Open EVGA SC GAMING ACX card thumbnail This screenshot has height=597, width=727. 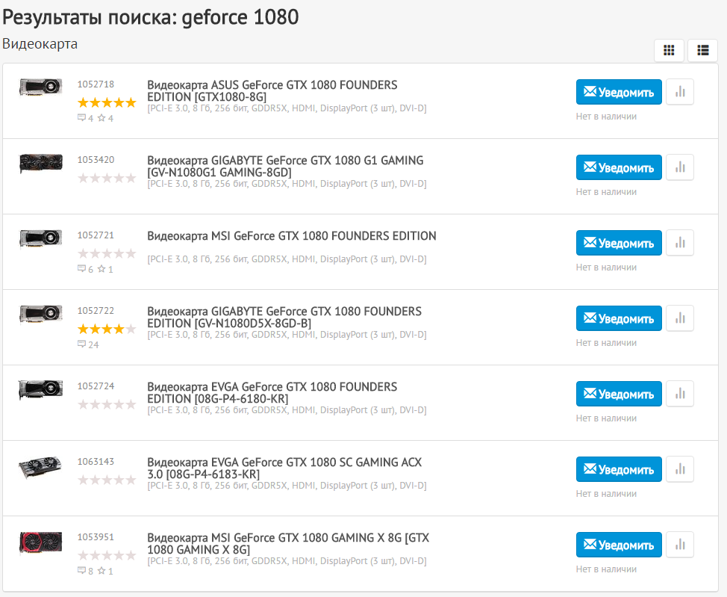pyautogui.click(x=40, y=467)
